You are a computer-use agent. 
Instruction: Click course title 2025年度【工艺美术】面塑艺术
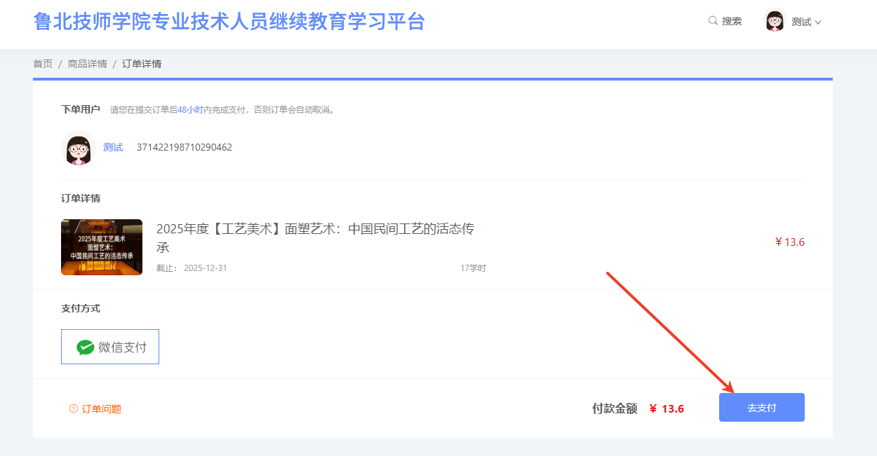(315, 237)
